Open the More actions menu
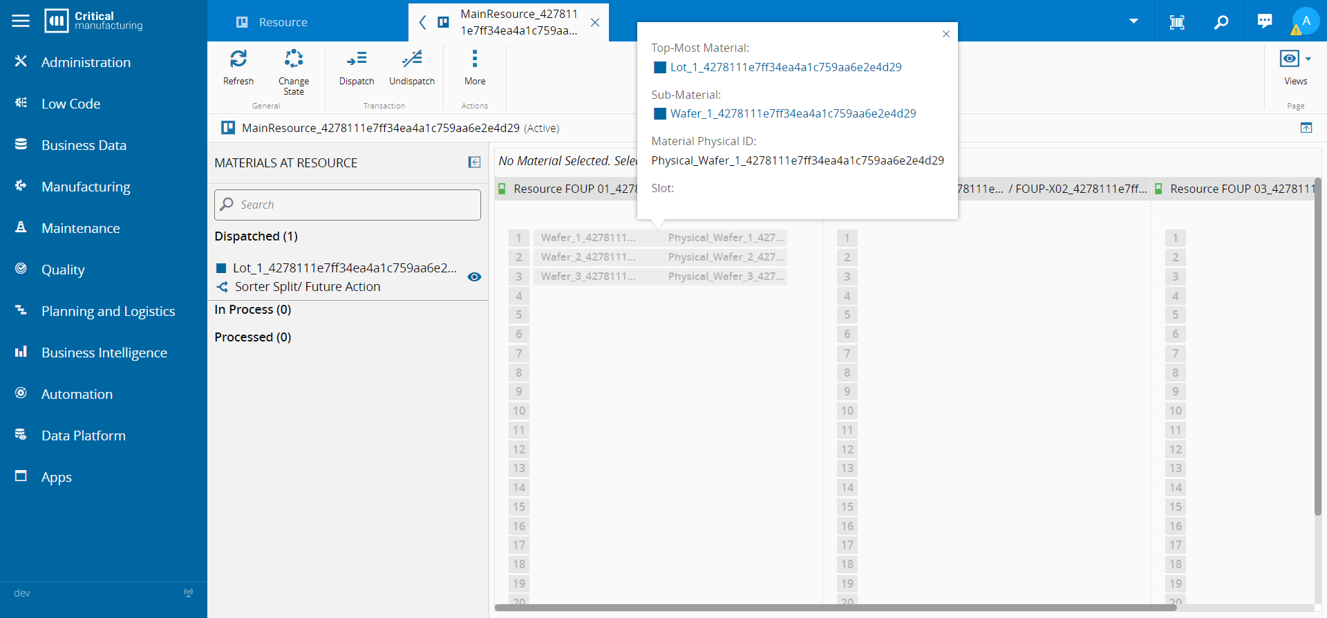 pyautogui.click(x=475, y=68)
